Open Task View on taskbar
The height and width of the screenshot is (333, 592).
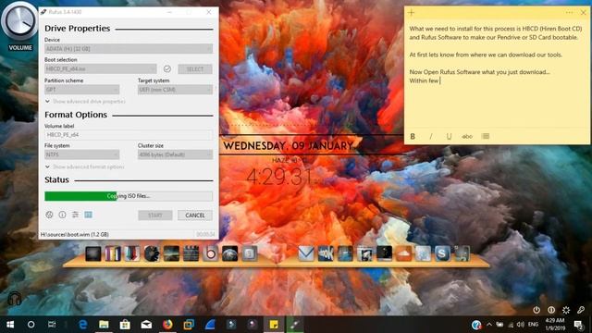coord(52,325)
